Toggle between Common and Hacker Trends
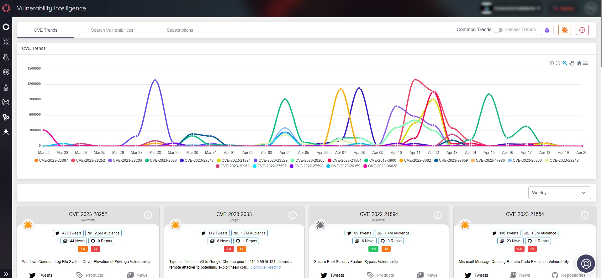602x278 pixels. pyautogui.click(x=498, y=30)
